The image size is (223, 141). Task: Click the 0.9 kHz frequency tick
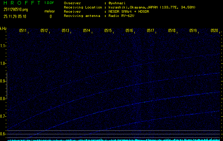pos(3,81)
